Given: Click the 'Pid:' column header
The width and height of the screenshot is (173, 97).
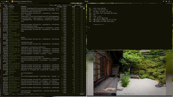Looking at the screenshot, I should [x=7, y=7].
